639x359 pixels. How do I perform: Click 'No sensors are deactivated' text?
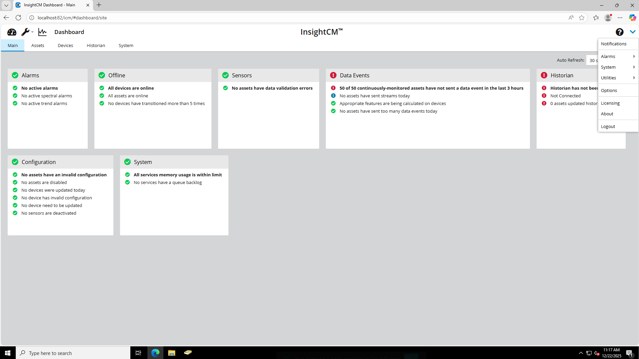tap(49, 213)
